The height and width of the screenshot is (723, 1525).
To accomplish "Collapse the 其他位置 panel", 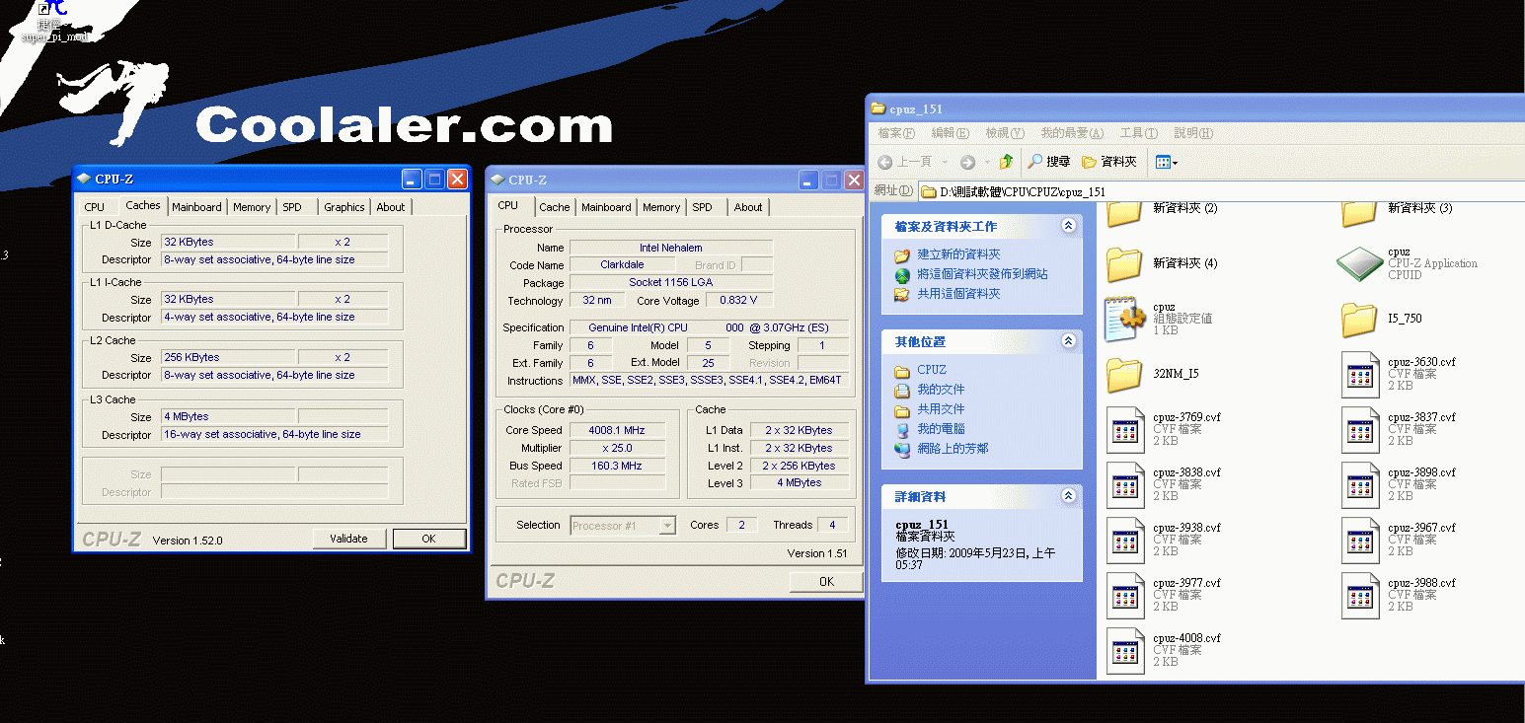I will pos(1067,341).
